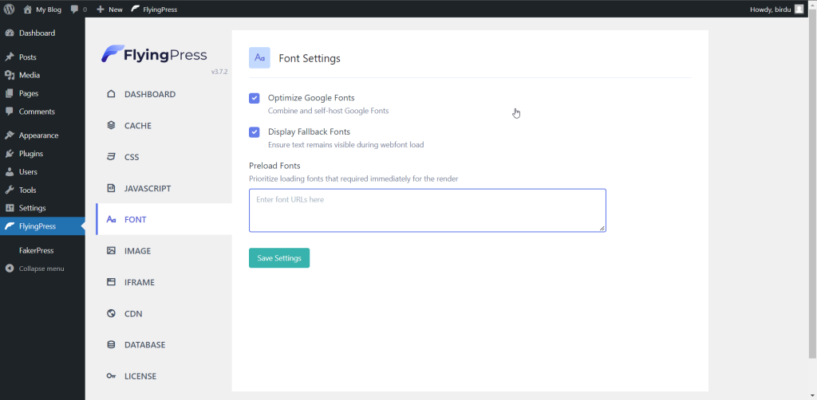The height and width of the screenshot is (400, 817).
Task: Click the Font Settings Aa header icon
Action: click(259, 57)
